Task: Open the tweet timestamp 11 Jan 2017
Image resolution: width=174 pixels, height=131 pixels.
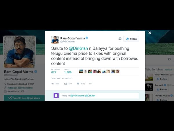Action: pyautogui.click(x=62, y=79)
